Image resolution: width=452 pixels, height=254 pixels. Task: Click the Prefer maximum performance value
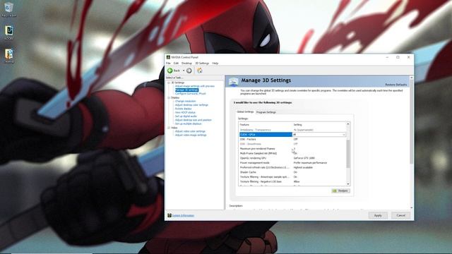click(310, 163)
